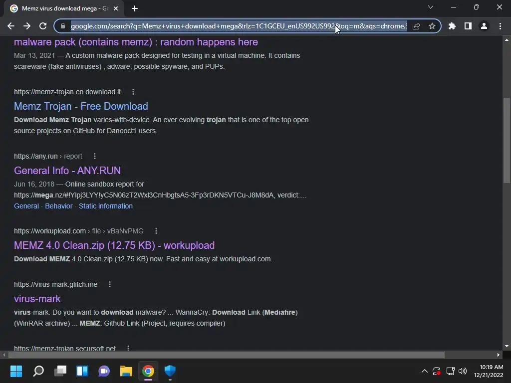Share this page via the share icon

pos(416,26)
